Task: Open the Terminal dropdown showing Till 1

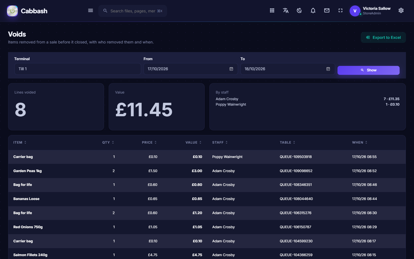Action: [x=78, y=69]
